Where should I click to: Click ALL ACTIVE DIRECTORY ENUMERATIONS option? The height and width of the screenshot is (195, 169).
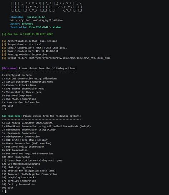point(27,123)
